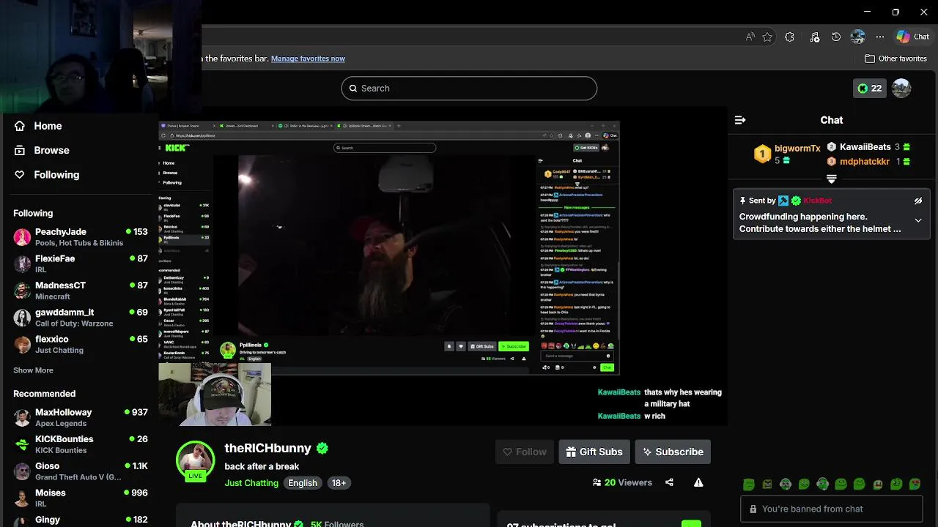938x527 pixels.
Task: Click the lock icon in chat box
Action: (x=753, y=509)
